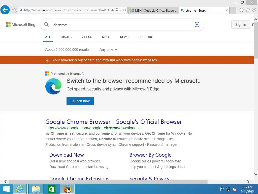Select the chrome - Search tab
The height and width of the screenshot is (194, 258).
202,10
